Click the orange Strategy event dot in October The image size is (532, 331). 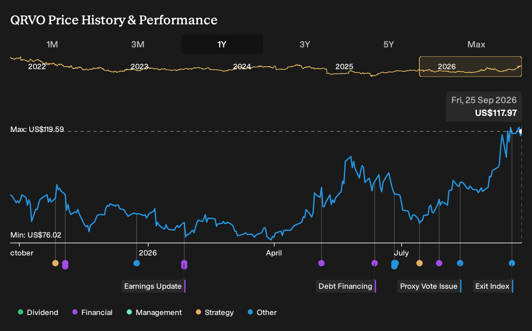[55, 263]
